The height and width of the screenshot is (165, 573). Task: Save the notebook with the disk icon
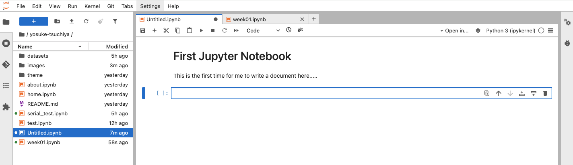tap(143, 30)
